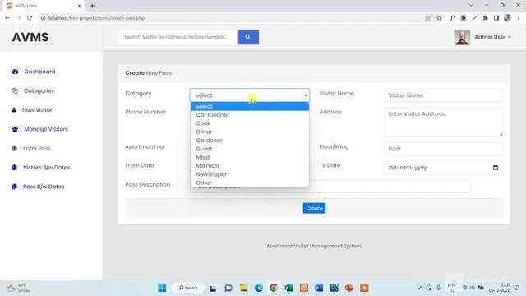The image size is (526, 296).
Task: Open Windows Start menu
Action: pyautogui.click(x=162, y=288)
